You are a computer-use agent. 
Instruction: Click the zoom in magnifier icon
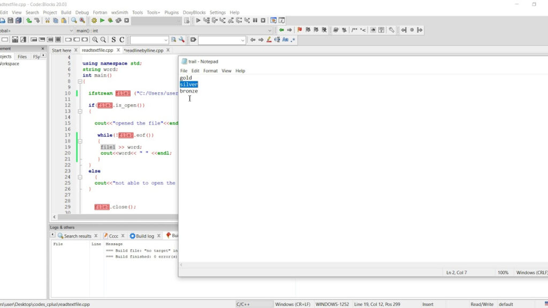95,40
